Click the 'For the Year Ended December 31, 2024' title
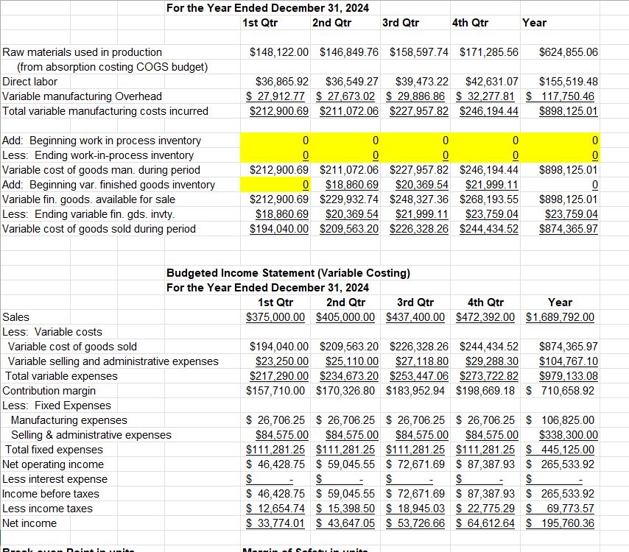629x552 pixels. pos(267,8)
